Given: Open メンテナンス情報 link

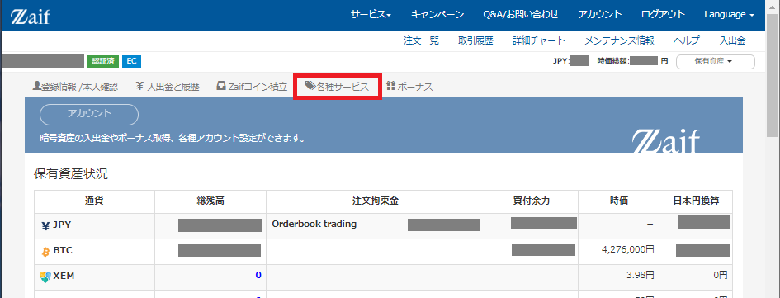Looking at the screenshot, I should click(x=619, y=40).
